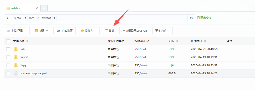Toggle lock icon for napcat row
This screenshot has height=90, width=255.
click(x=117, y=57)
